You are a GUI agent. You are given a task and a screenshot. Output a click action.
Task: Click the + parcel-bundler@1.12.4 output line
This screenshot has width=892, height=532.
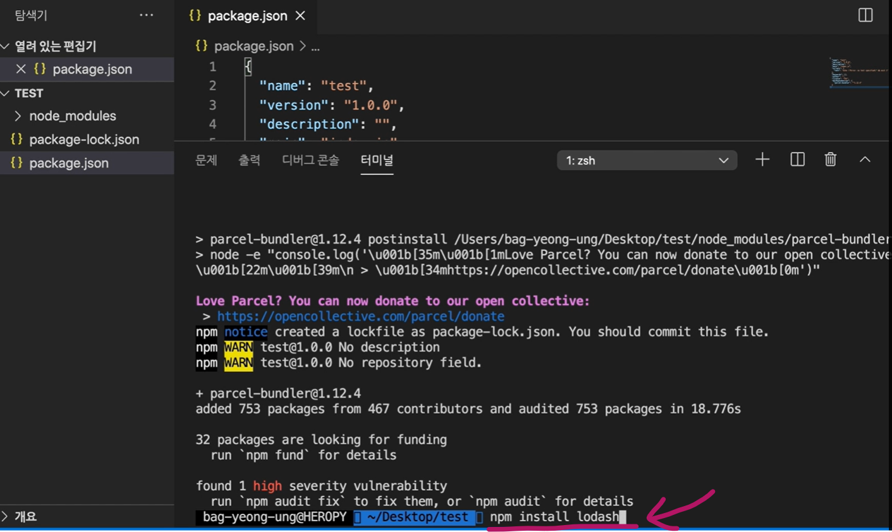coord(278,393)
